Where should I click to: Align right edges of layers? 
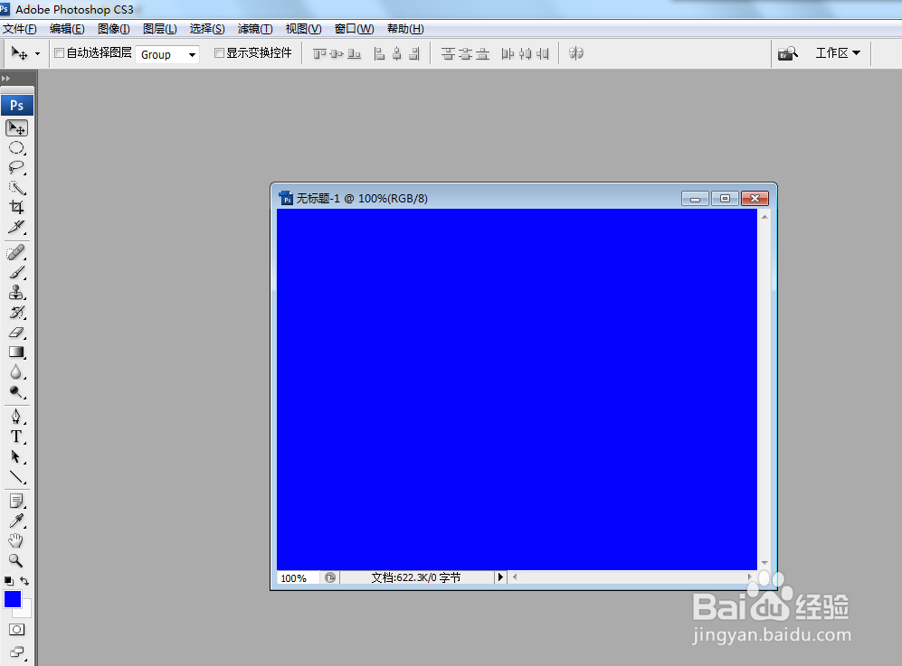click(414, 53)
